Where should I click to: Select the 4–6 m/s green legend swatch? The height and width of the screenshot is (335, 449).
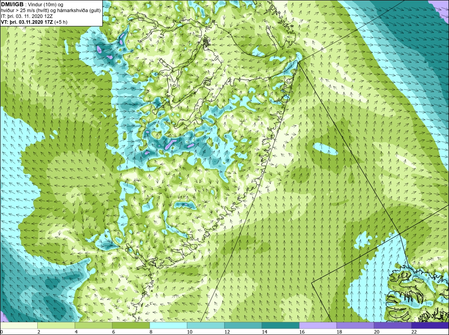click(x=93, y=326)
